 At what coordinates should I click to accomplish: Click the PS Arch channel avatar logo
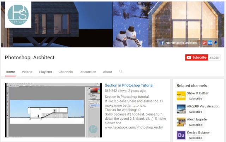[18, 14]
